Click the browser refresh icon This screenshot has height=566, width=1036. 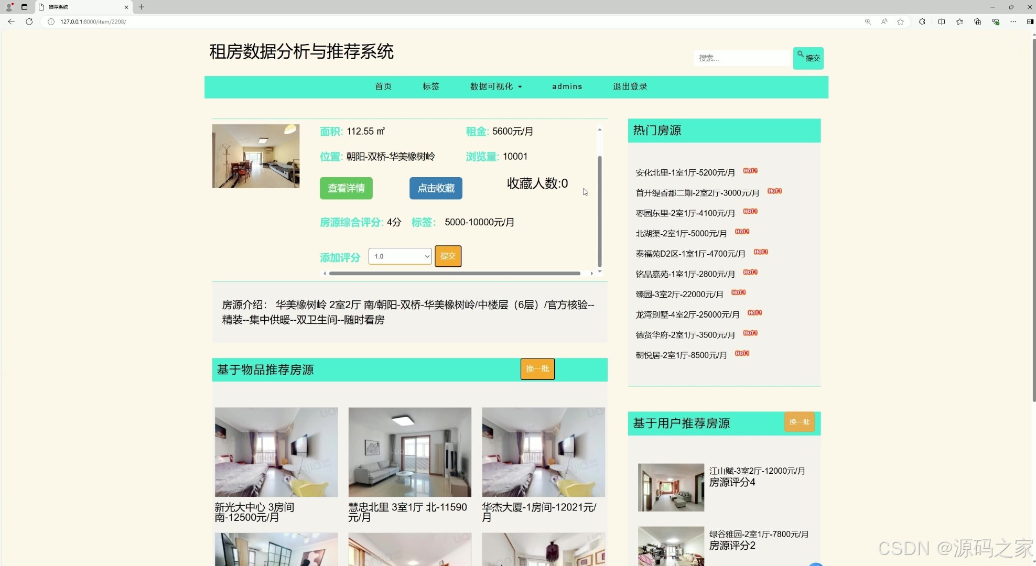pyautogui.click(x=29, y=21)
